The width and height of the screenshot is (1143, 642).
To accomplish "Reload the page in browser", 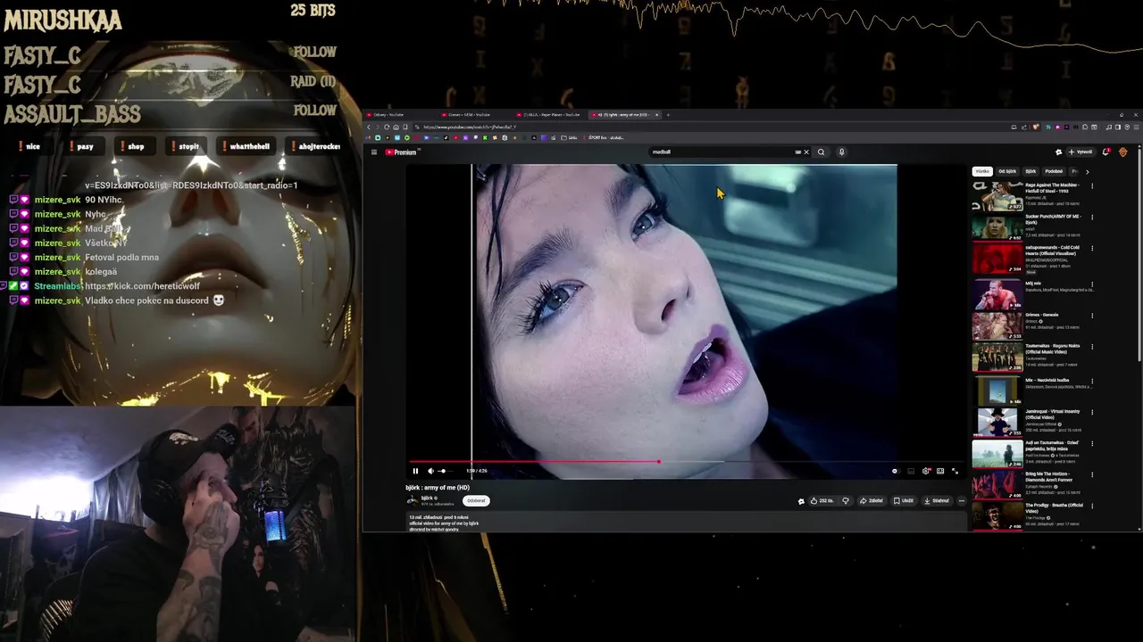I will [387, 127].
